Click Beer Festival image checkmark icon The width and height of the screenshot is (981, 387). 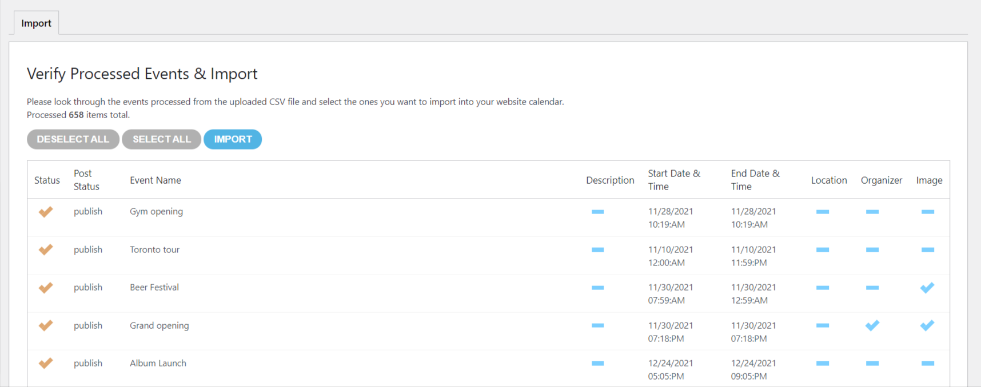(x=927, y=288)
